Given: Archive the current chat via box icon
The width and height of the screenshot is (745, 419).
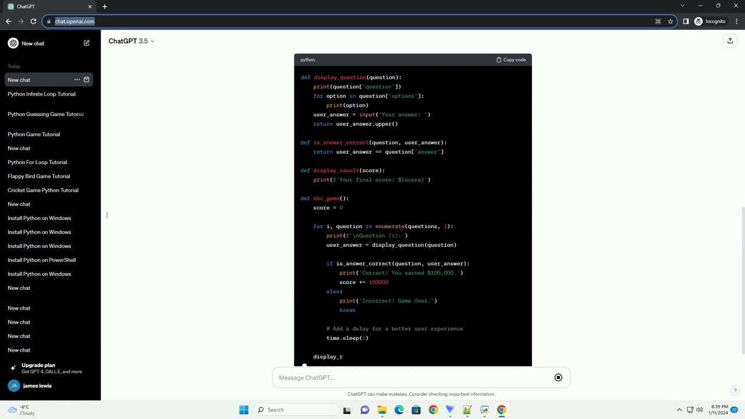Looking at the screenshot, I should click(x=87, y=80).
